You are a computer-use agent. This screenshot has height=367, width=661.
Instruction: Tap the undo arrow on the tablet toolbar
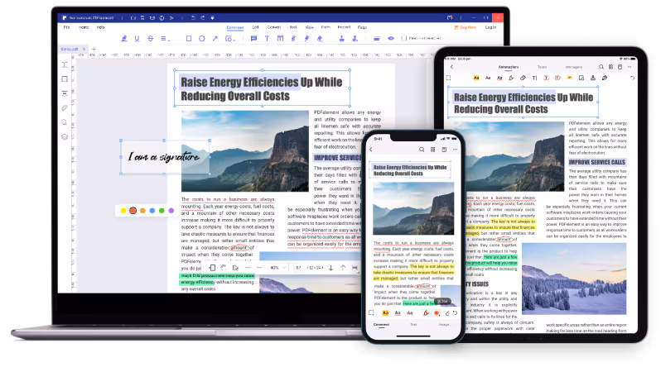pyautogui.click(x=632, y=78)
